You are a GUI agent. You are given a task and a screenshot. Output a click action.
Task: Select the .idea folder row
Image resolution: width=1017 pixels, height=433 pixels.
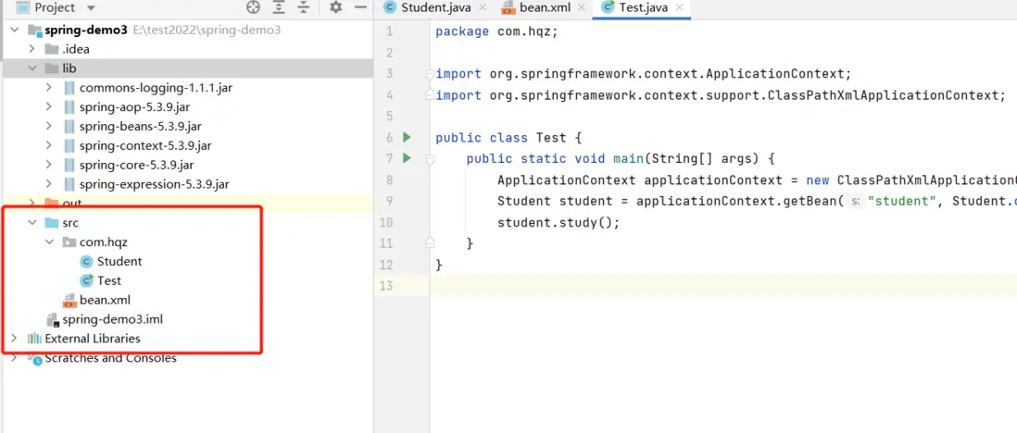187,49
